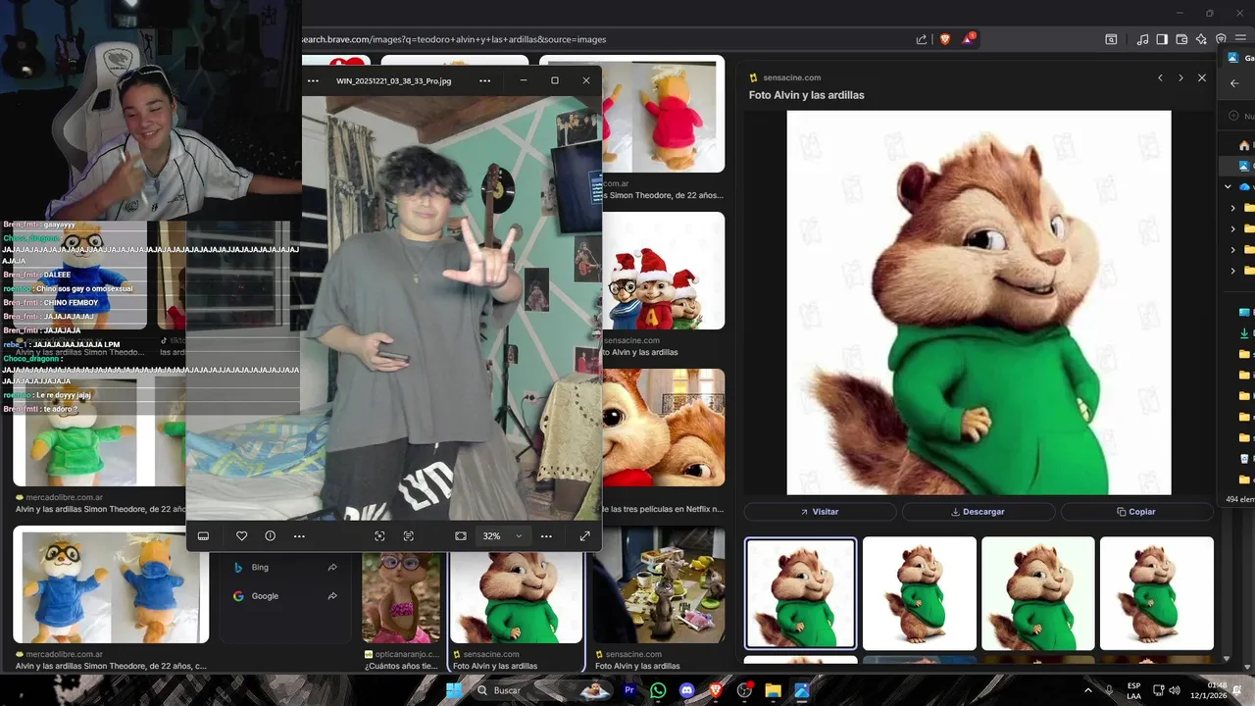
Task: Open the sensacine.com source link in the preview panel header
Action: [x=785, y=77]
